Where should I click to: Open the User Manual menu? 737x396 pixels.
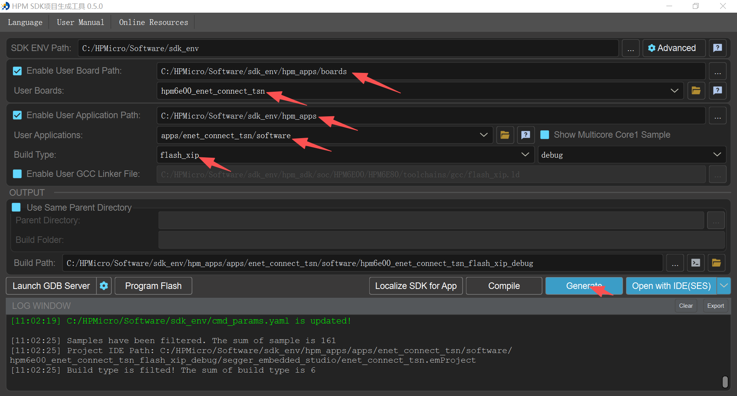tap(81, 22)
